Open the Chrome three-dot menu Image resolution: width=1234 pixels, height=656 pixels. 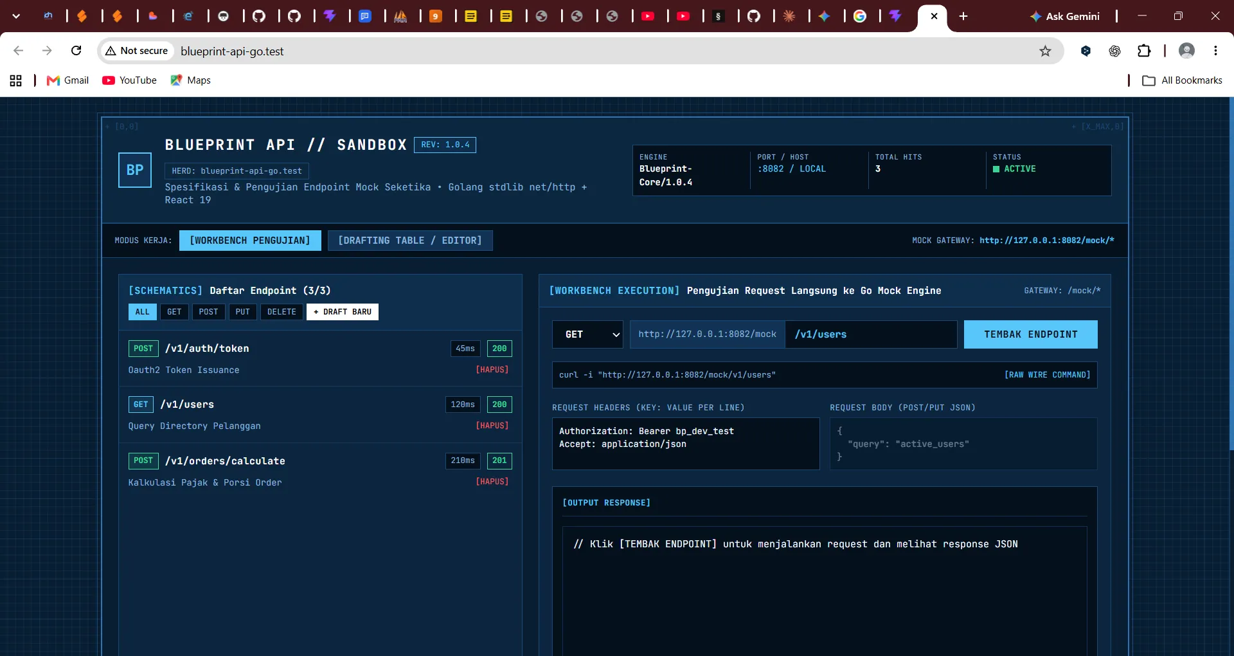coord(1215,51)
